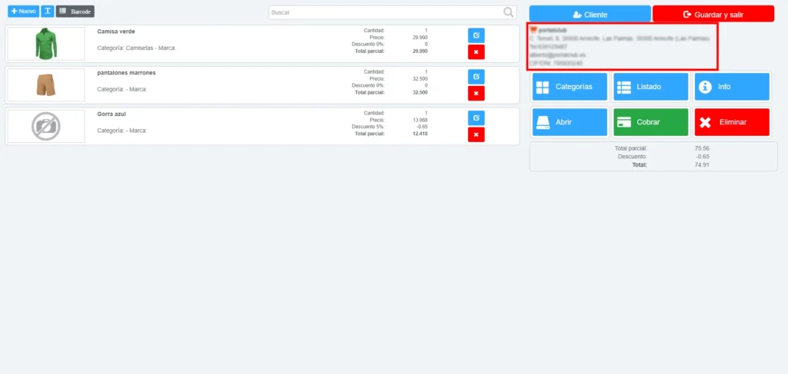Click Guardar y salir button

pyautogui.click(x=713, y=15)
